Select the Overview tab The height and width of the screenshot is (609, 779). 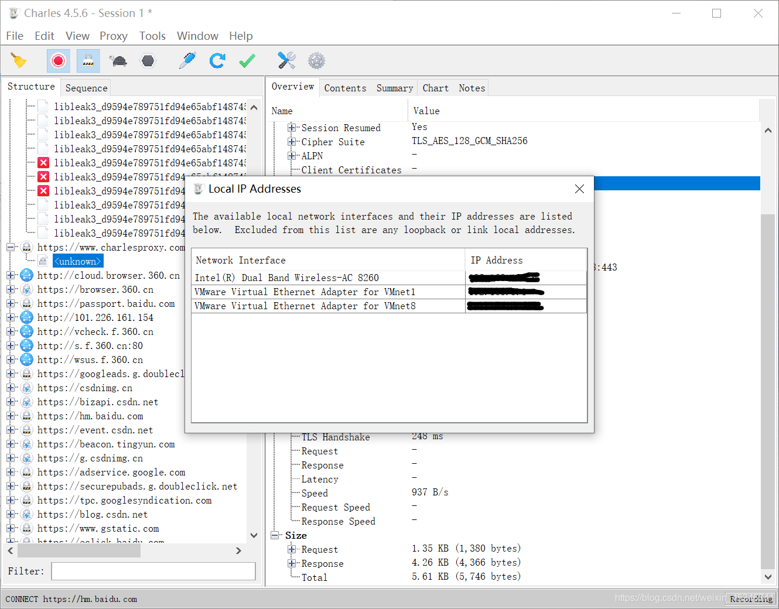[x=292, y=86]
